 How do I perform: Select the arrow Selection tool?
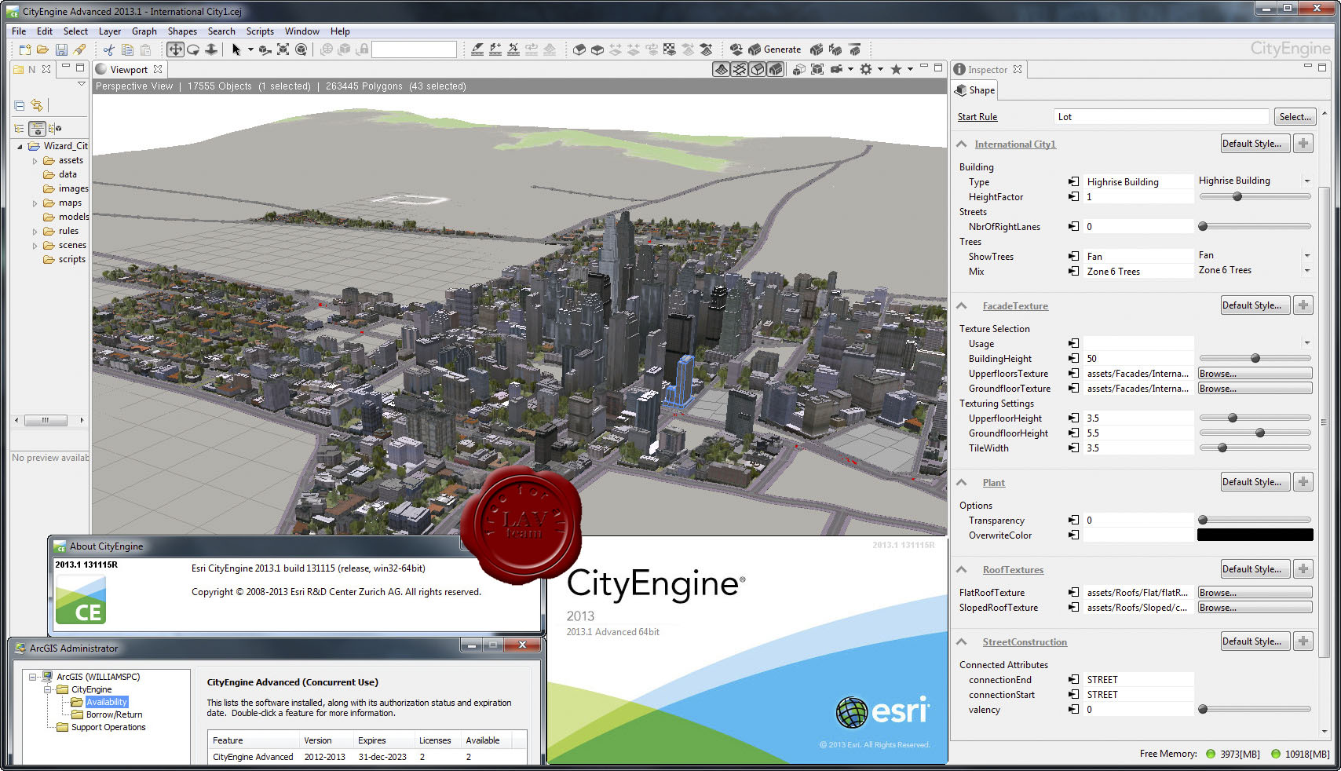[x=236, y=49]
